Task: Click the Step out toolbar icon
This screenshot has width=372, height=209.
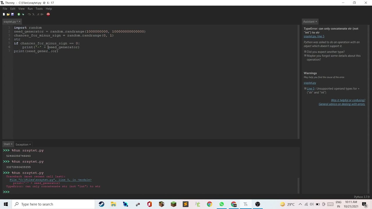Action: coord(38,14)
